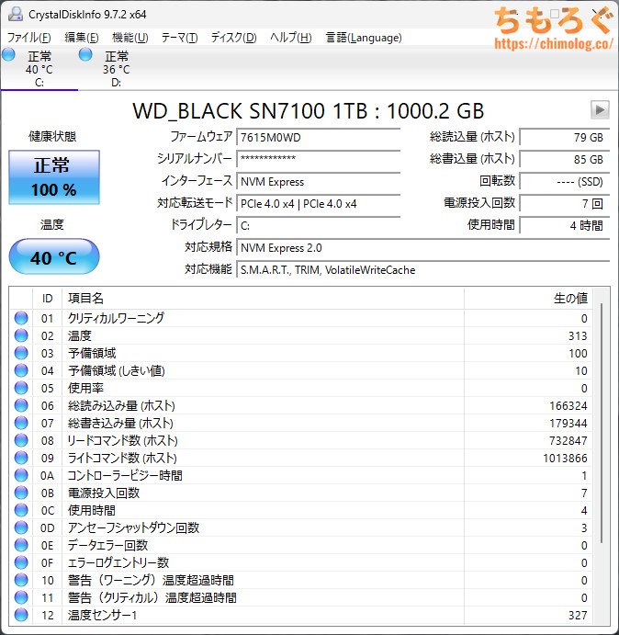Click the masked serial number field

(318, 159)
